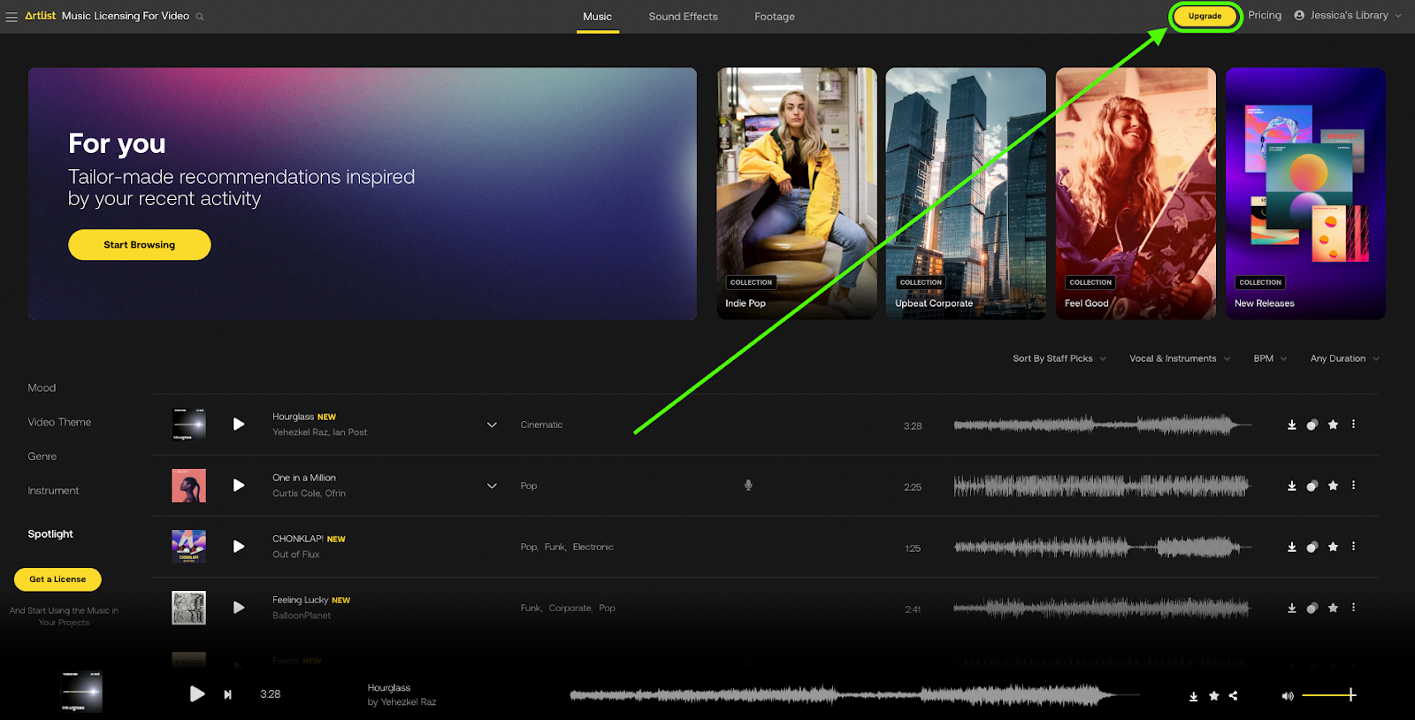Download the One in a Million track
Viewport: 1415px width, 720px height.
(x=1292, y=486)
